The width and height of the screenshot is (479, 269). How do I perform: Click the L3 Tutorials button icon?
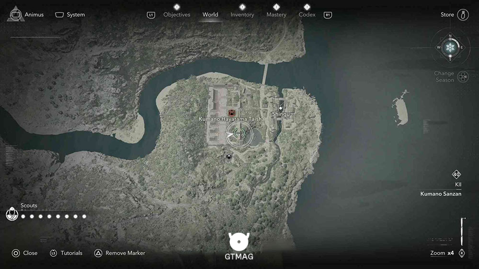(x=54, y=253)
